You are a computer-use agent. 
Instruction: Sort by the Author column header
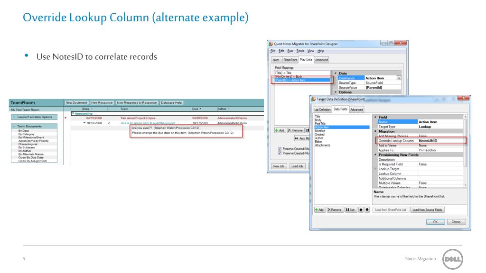(x=224, y=109)
